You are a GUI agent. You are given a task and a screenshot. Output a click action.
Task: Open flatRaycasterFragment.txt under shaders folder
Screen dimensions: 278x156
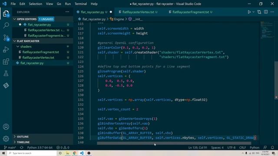click(43, 52)
